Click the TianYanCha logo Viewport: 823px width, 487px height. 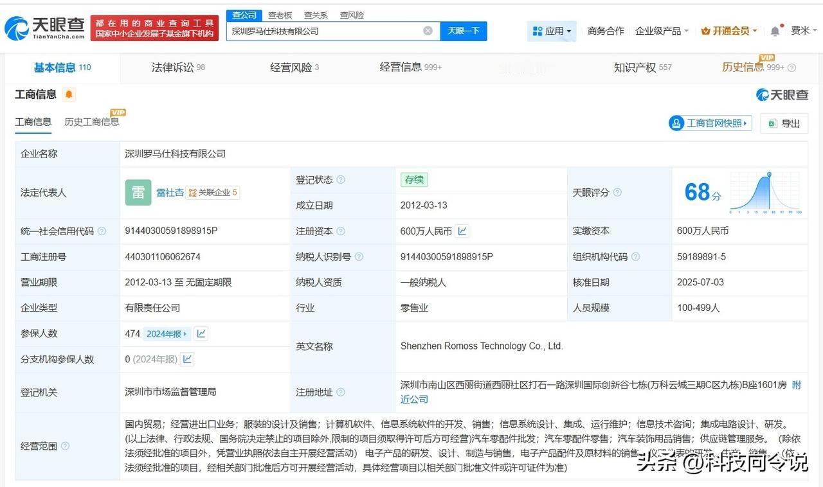[x=44, y=28]
